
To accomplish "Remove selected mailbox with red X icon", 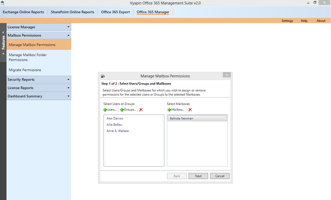I will (x=190, y=110).
